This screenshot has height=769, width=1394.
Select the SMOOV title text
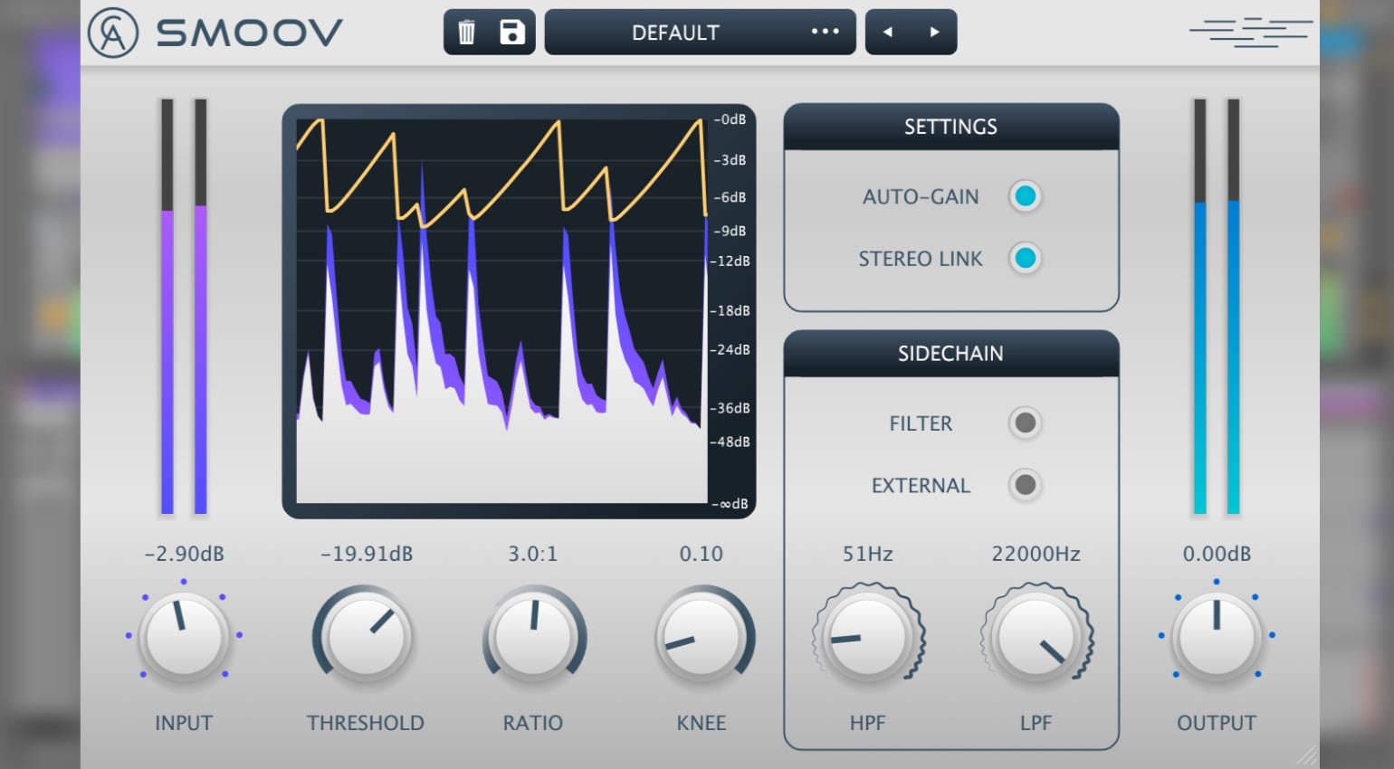251,32
